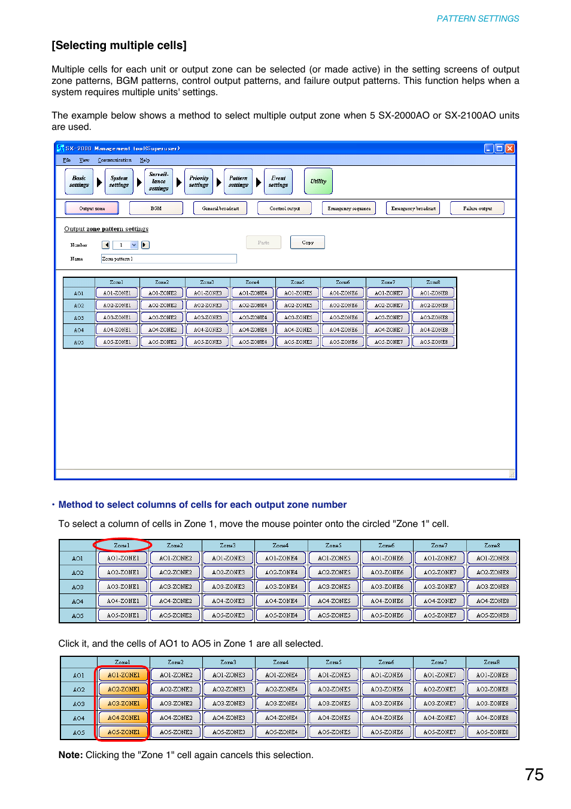Image resolution: width=571 pixels, height=809 pixels.
Task: Click Zone1 column header in Management tool window
Action: 117,282
